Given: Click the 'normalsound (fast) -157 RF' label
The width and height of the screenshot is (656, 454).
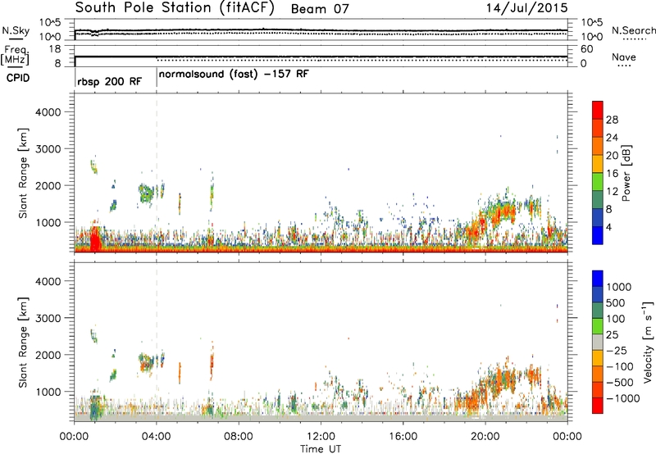Looking at the screenshot, I should click(x=234, y=75).
